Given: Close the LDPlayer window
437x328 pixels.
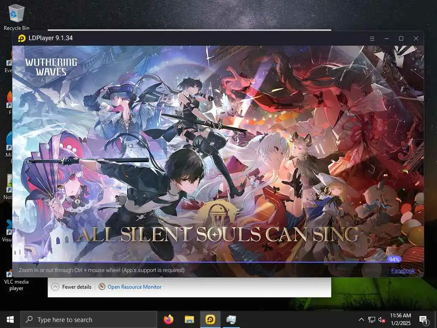Looking at the screenshot, I should pyautogui.click(x=416, y=38).
